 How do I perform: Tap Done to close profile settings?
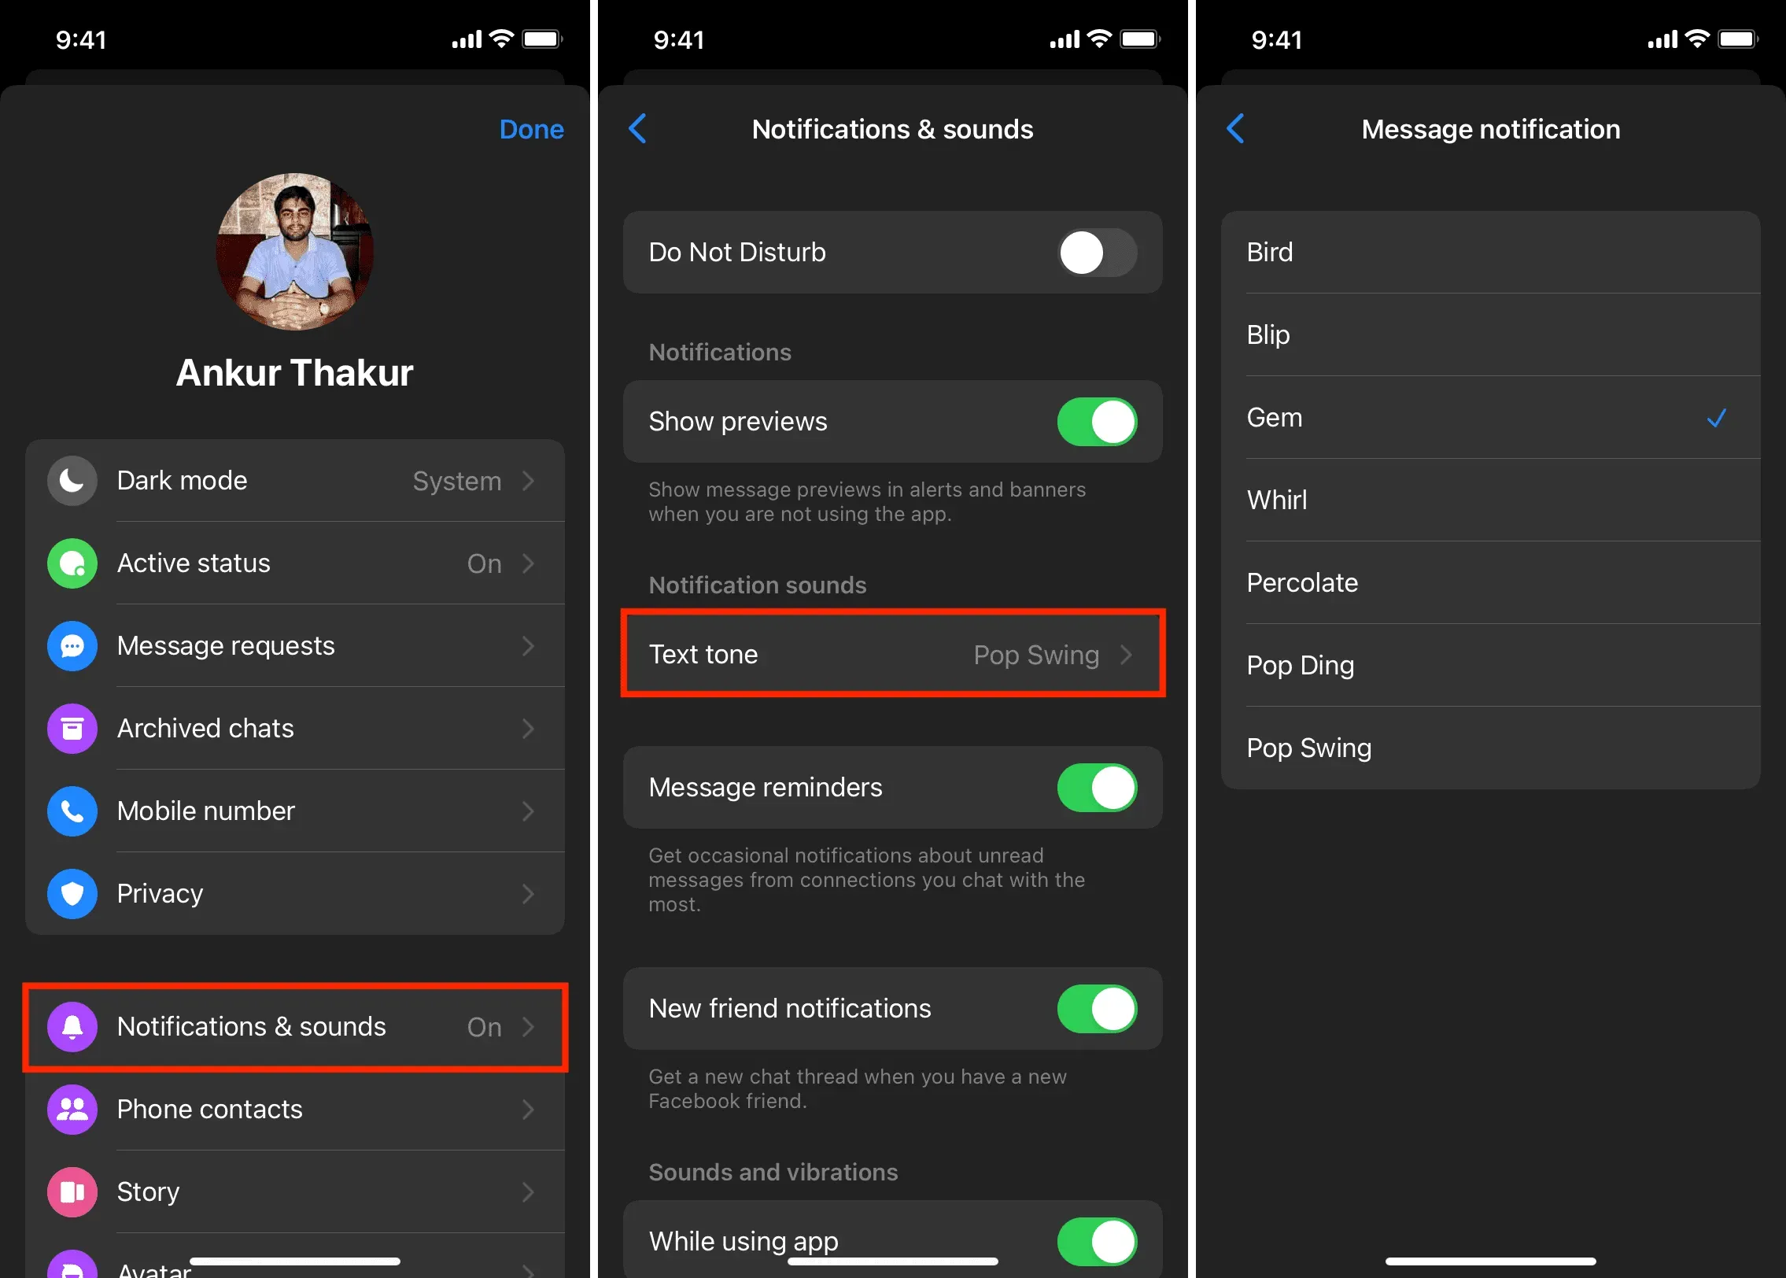coord(532,127)
